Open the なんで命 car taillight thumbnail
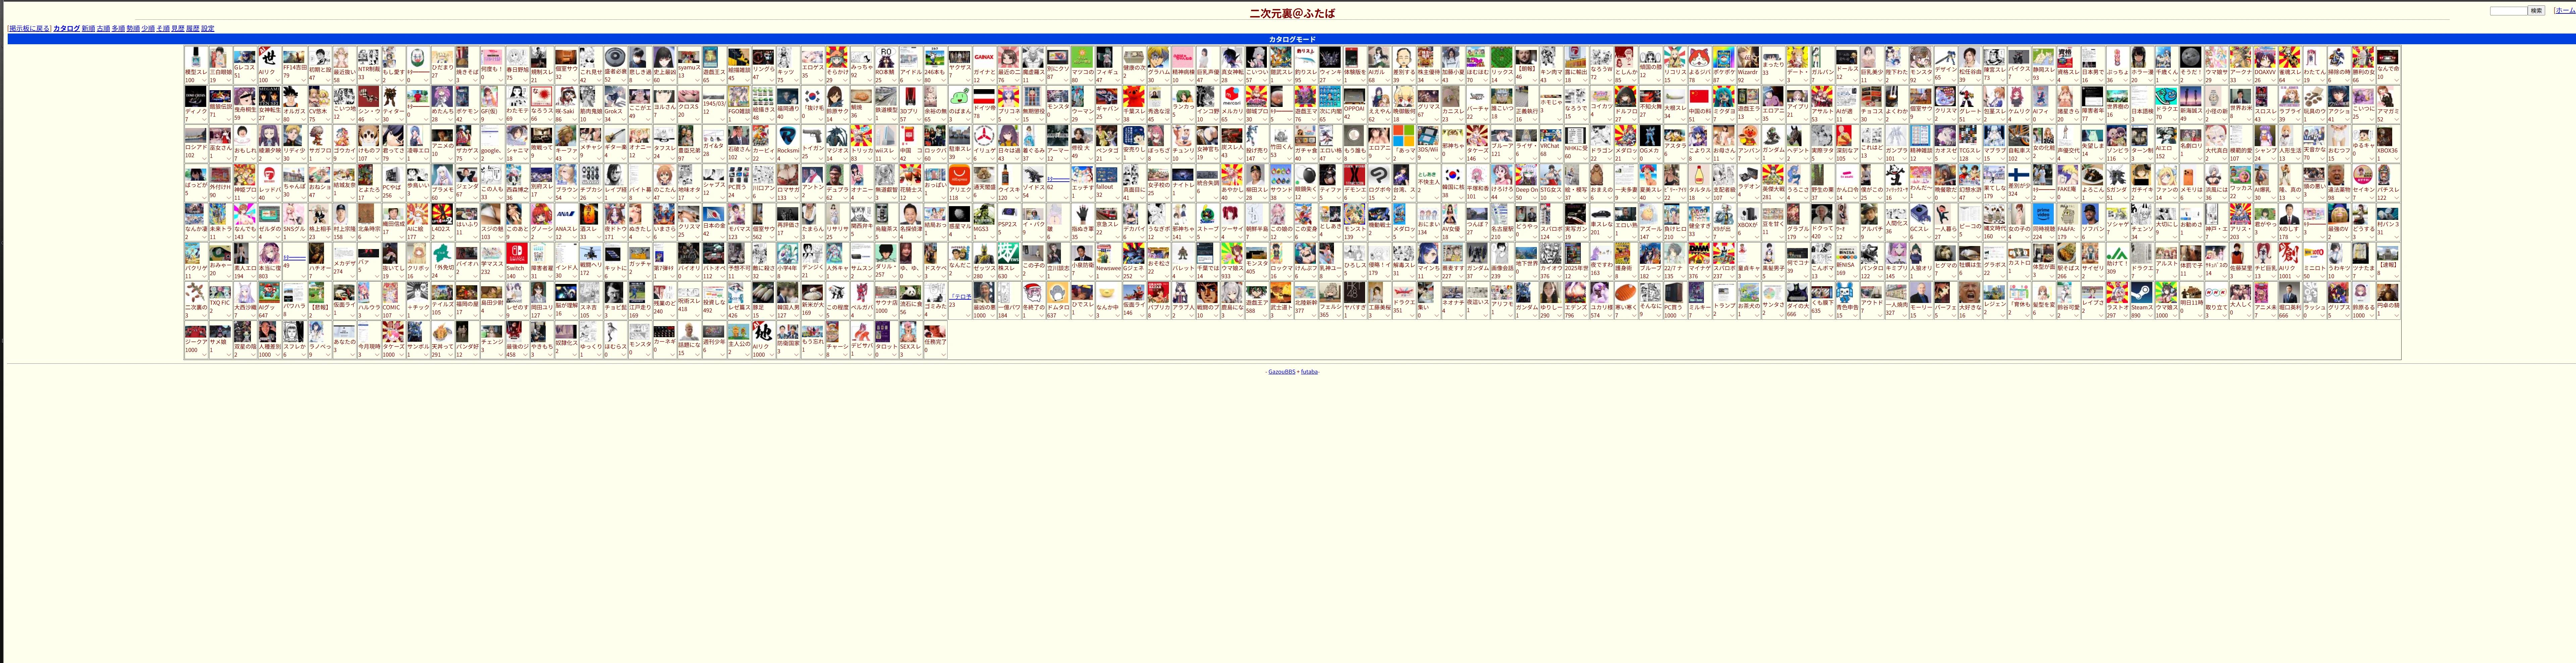 tap(2388, 57)
